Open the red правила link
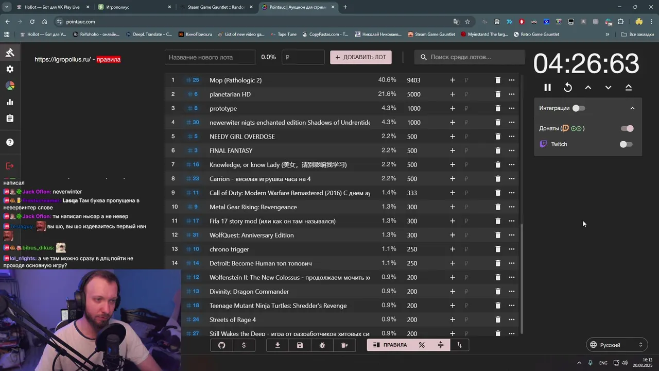 [x=108, y=59]
